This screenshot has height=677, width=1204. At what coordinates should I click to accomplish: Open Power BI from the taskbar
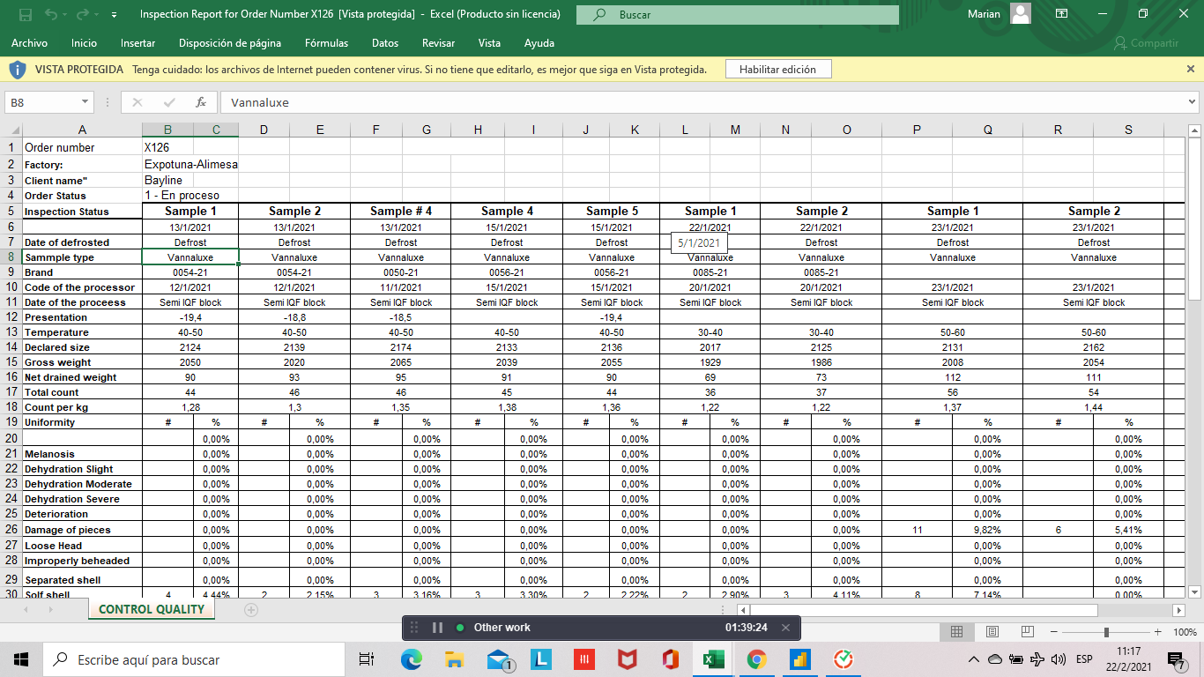tap(800, 659)
